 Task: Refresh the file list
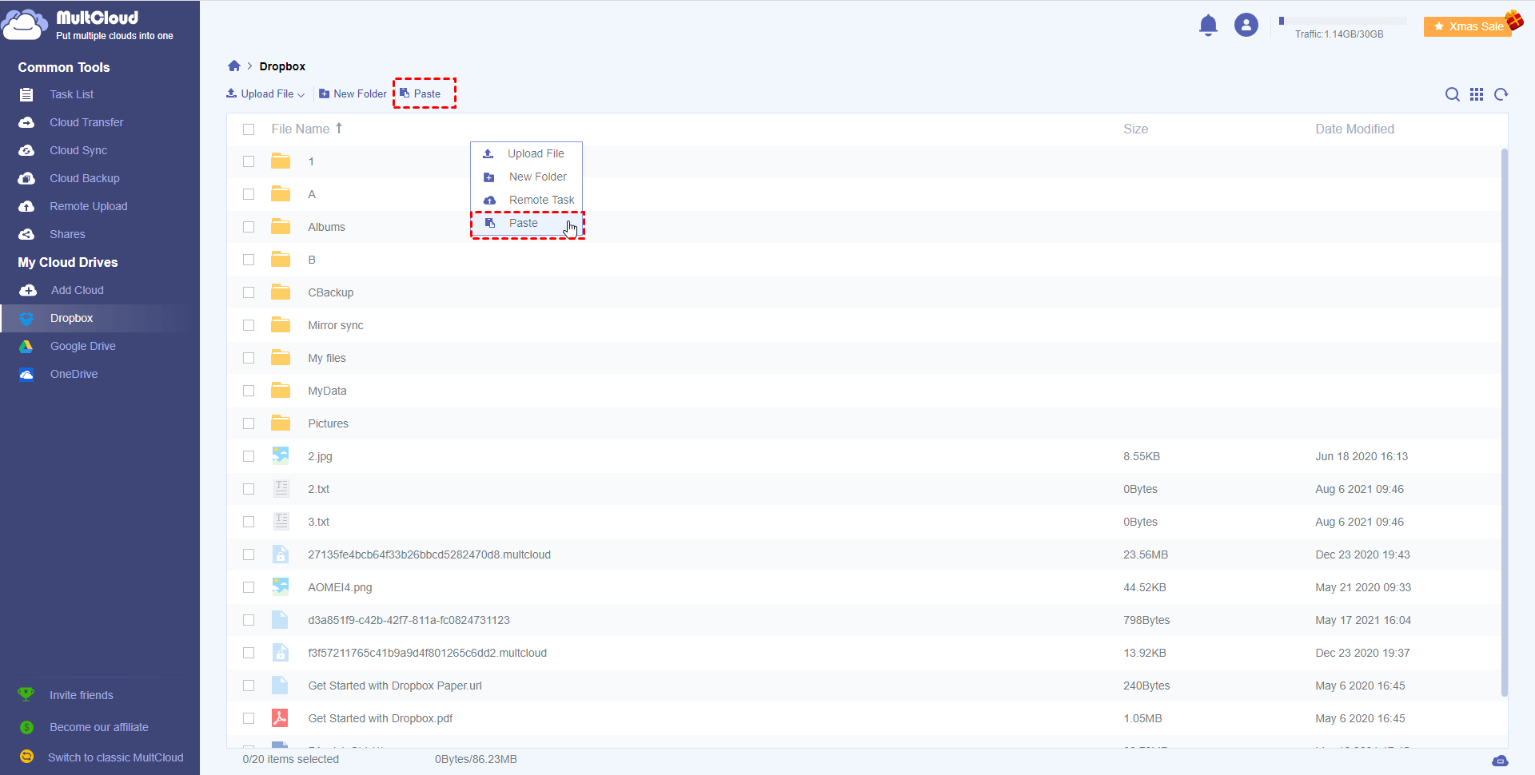coord(1501,94)
